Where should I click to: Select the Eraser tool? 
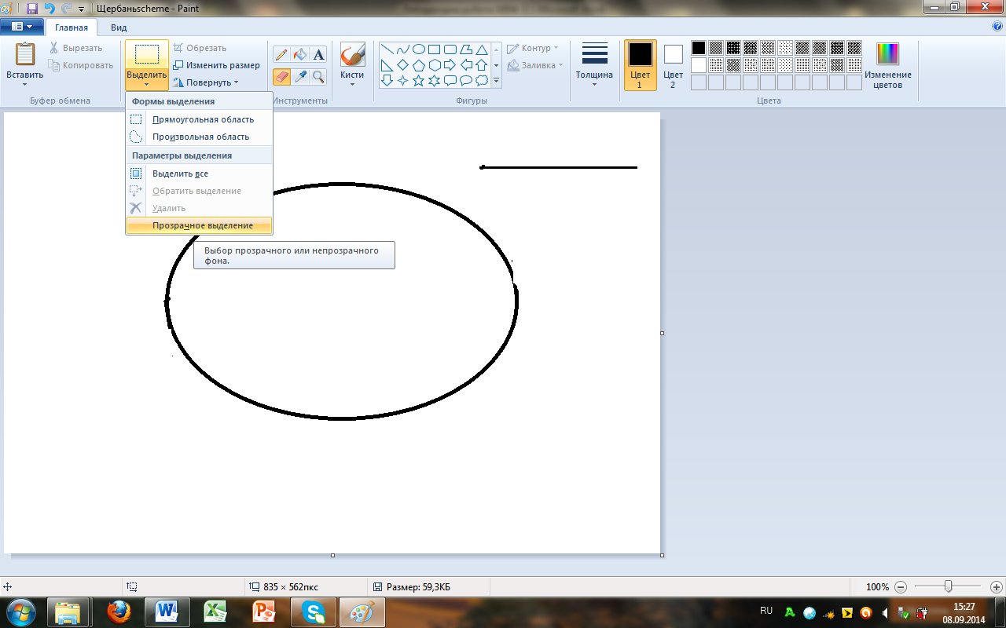[x=281, y=76]
